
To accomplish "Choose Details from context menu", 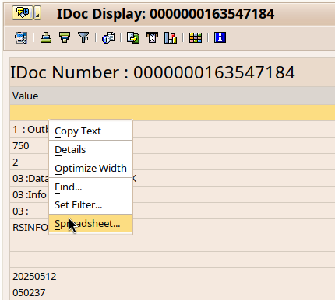I will click(90, 150).
